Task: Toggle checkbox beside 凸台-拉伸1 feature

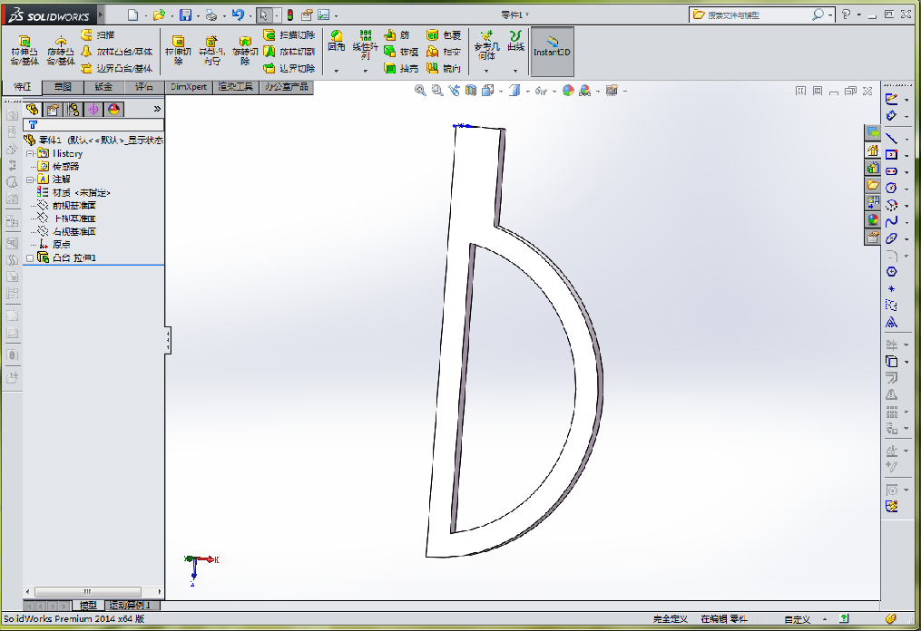Action: coord(31,257)
